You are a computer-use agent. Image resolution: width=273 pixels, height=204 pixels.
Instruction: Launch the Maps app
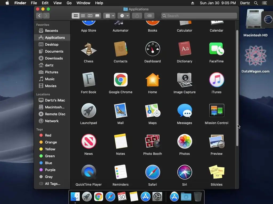pyautogui.click(x=152, y=111)
